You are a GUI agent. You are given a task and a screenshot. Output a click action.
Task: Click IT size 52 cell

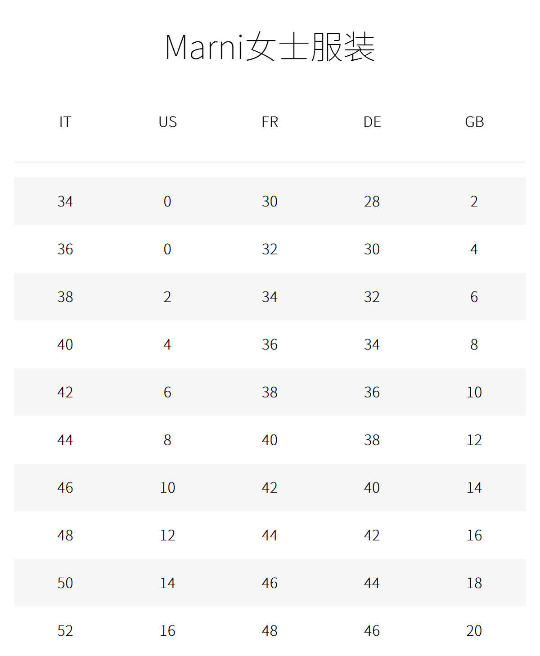click(x=65, y=630)
